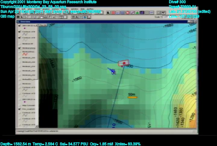Click the red hatched legend symbol
Image resolution: width=217 pixels, height=146 pixels.
(25, 54)
